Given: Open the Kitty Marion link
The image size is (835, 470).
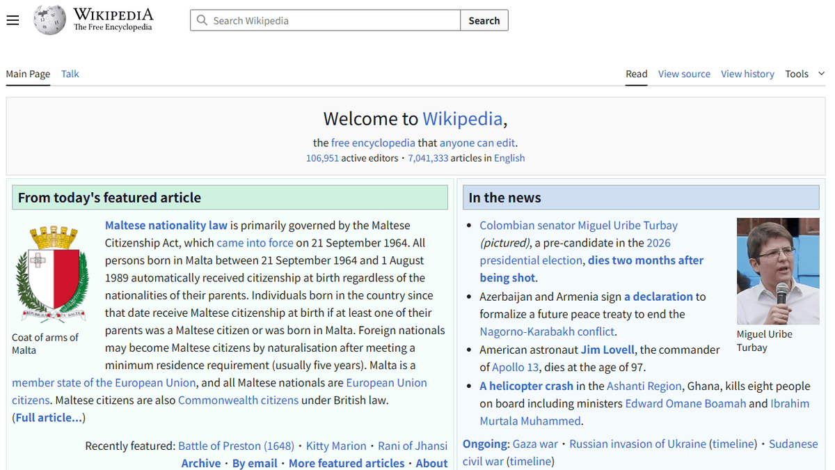Looking at the screenshot, I should tap(336, 446).
